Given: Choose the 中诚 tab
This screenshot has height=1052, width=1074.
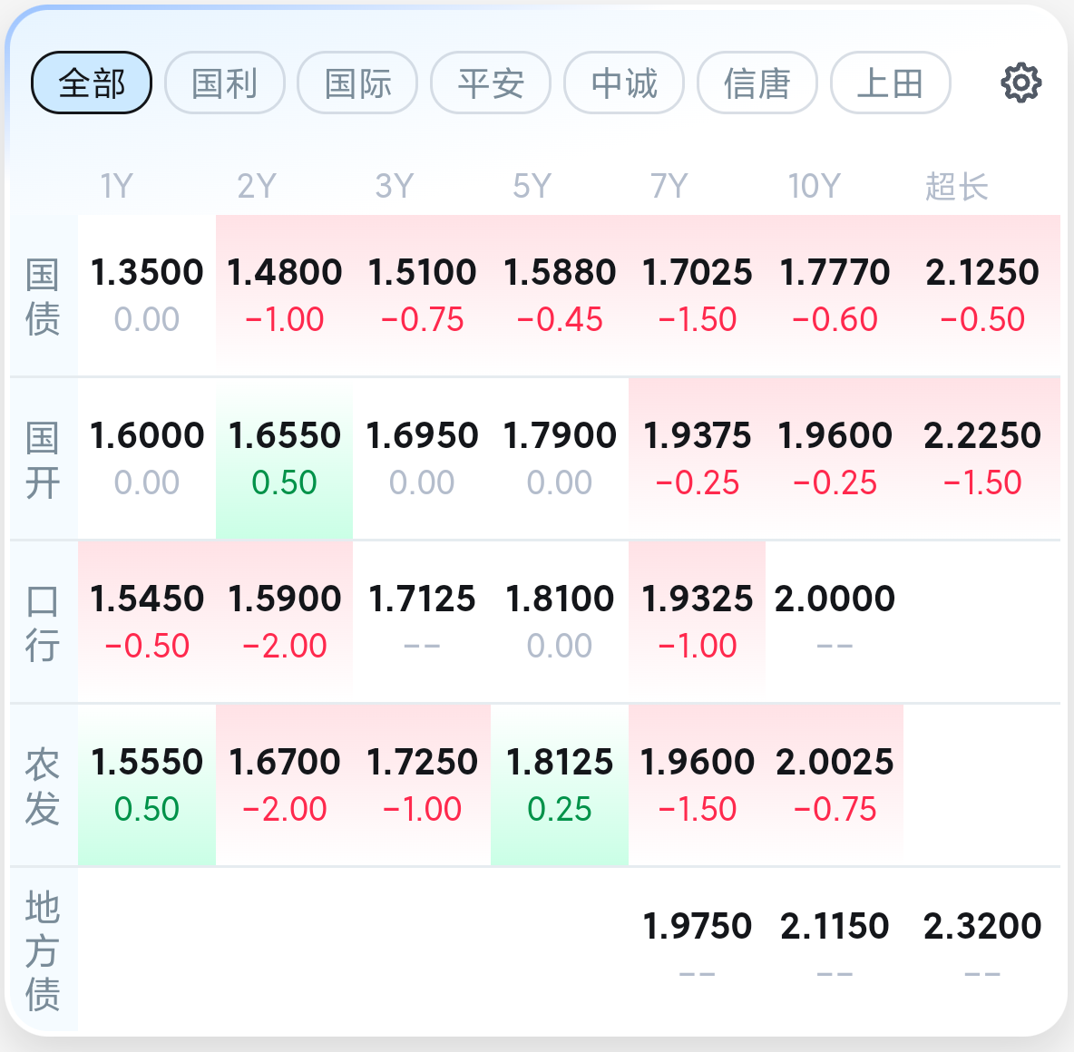Looking at the screenshot, I should [624, 83].
